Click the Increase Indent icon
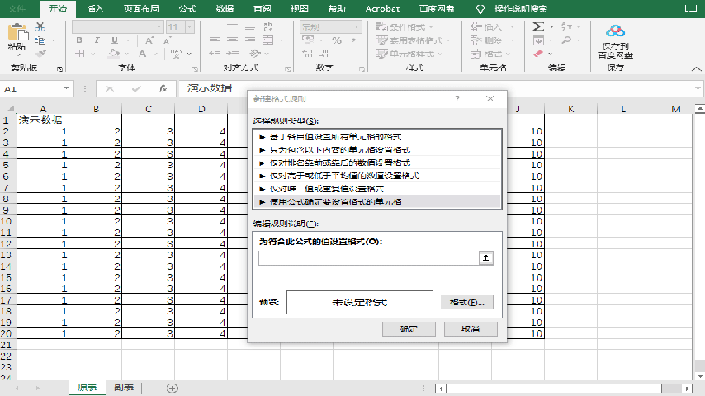The image size is (705, 396). coord(233,53)
